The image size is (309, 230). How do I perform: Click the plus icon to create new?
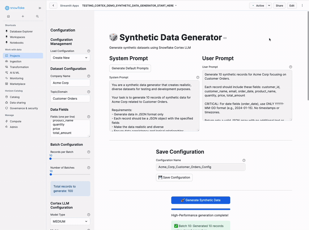click(23, 16)
